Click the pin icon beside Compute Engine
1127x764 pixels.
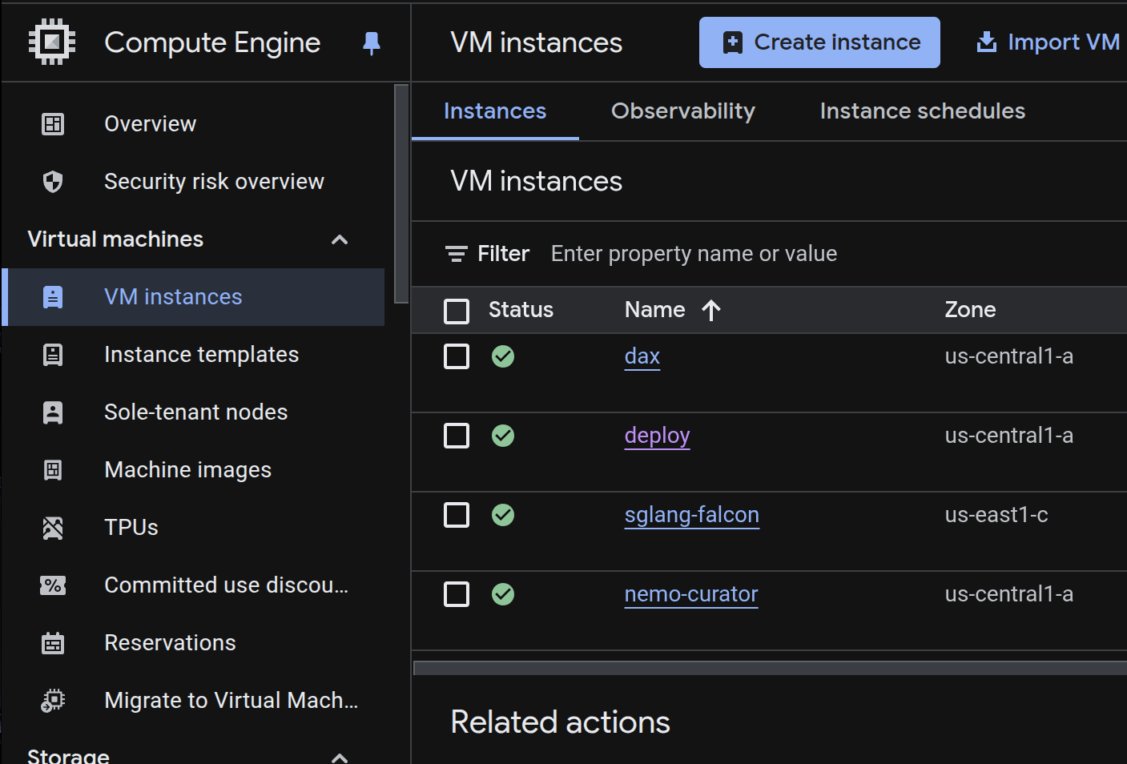tap(371, 43)
